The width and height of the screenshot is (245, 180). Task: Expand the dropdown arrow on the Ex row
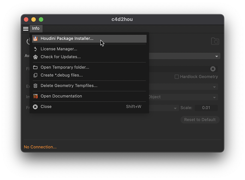(x=214, y=87)
